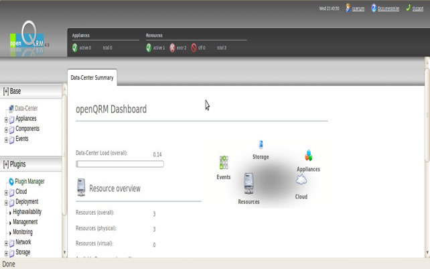
Task: Click the main page scrollbar thumb
Action: point(427,115)
